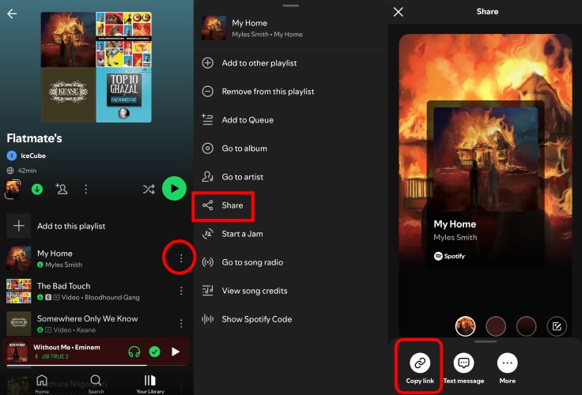The height and width of the screenshot is (395, 582).
Task: Tap More sharing options button
Action: coord(508,368)
